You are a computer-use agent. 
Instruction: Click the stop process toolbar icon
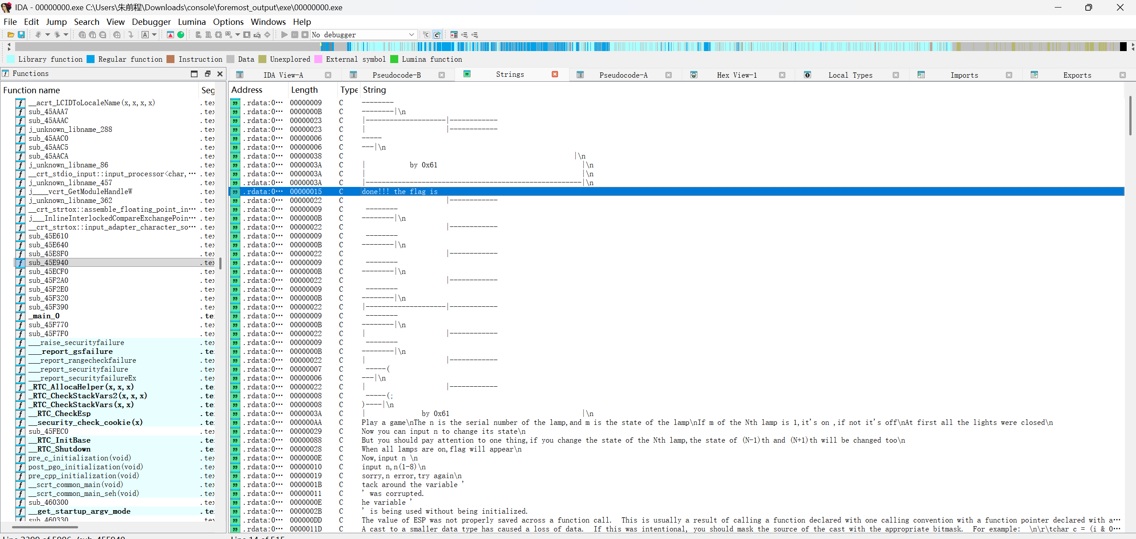click(x=305, y=35)
